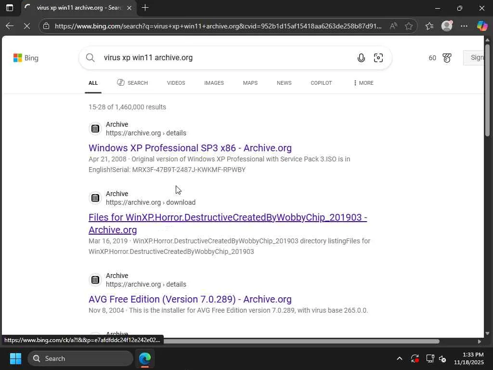Click archive.org › download URL text
The height and width of the screenshot is (370, 493).
click(x=151, y=202)
